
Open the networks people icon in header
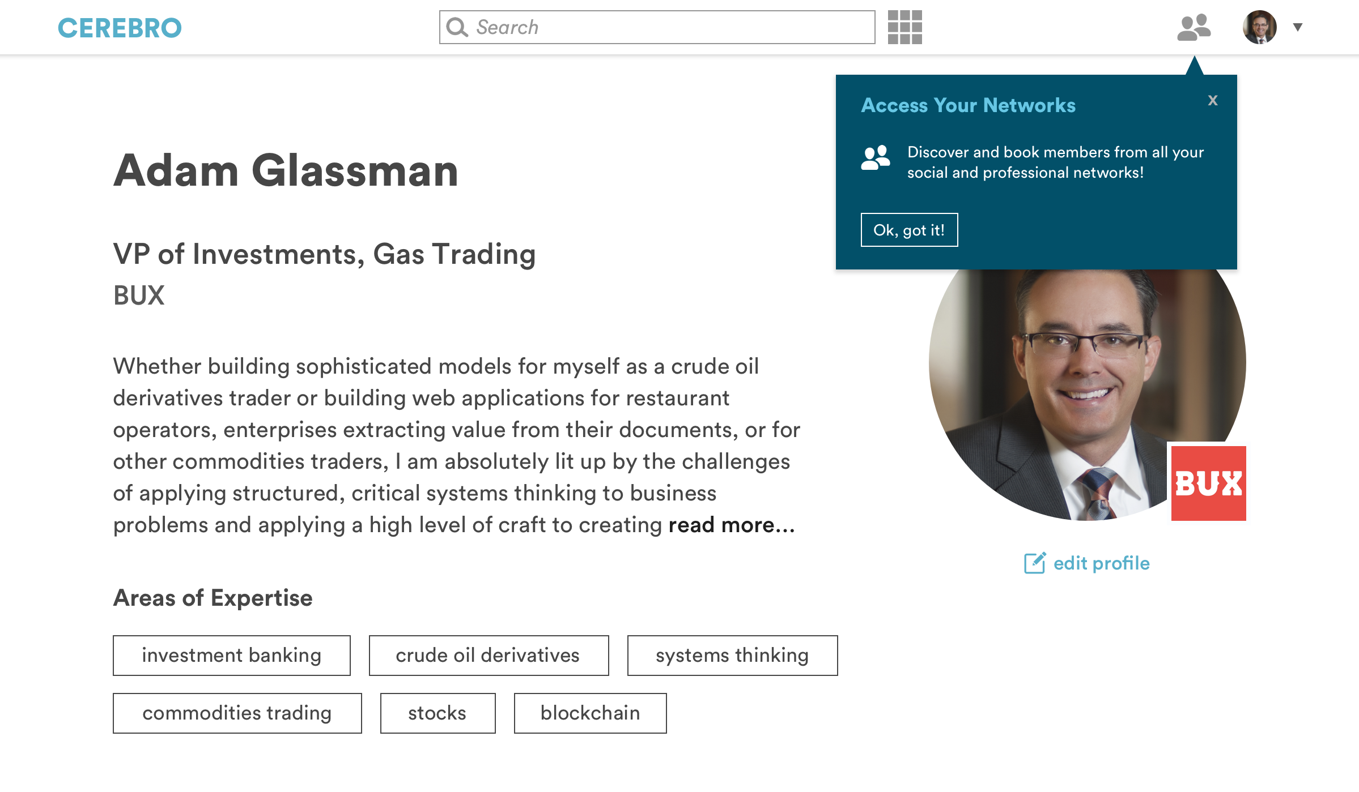(1194, 27)
